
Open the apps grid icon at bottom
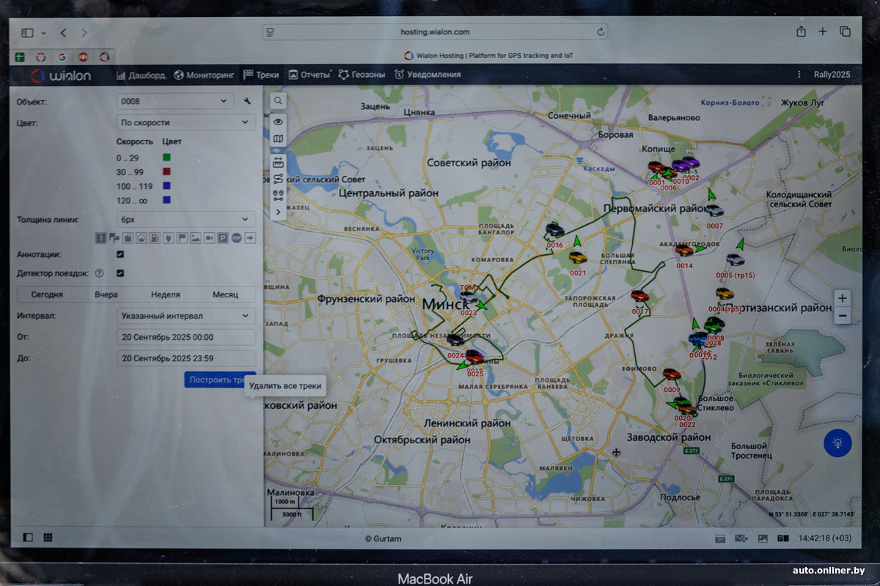point(48,538)
